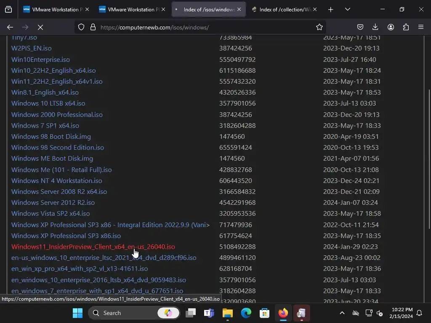Download Win10Enterprise.iso

pos(40,60)
